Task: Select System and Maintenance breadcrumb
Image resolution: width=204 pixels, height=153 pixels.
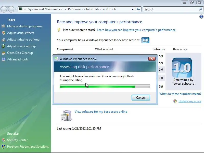Action: pos(45,9)
